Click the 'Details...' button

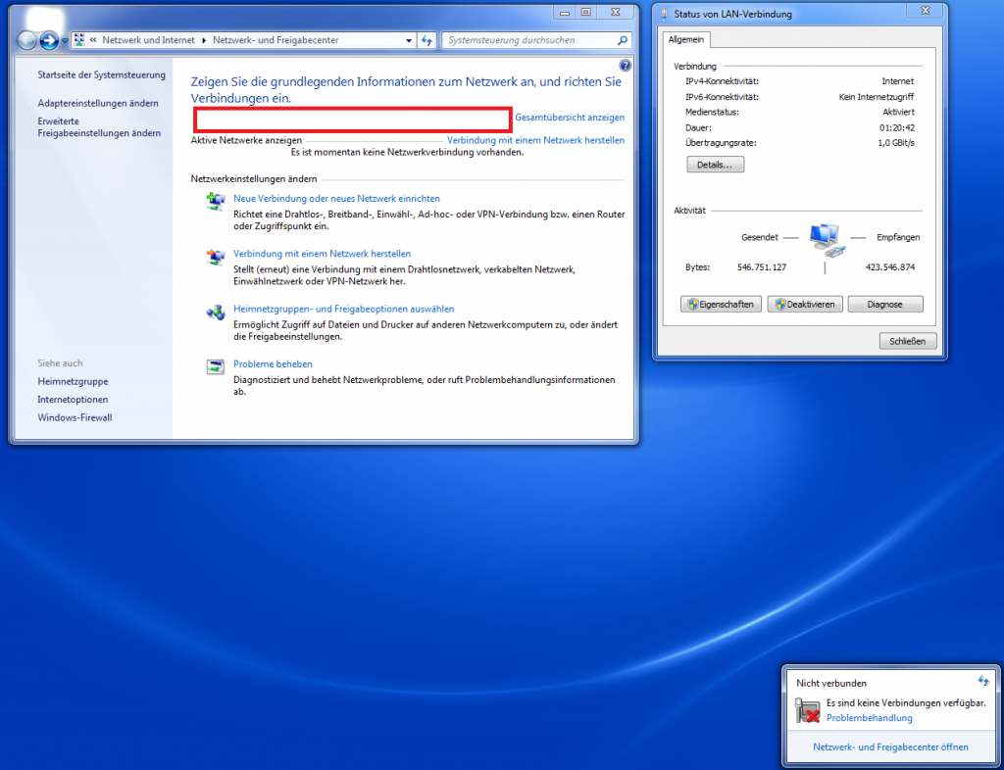click(x=715, y=165)
